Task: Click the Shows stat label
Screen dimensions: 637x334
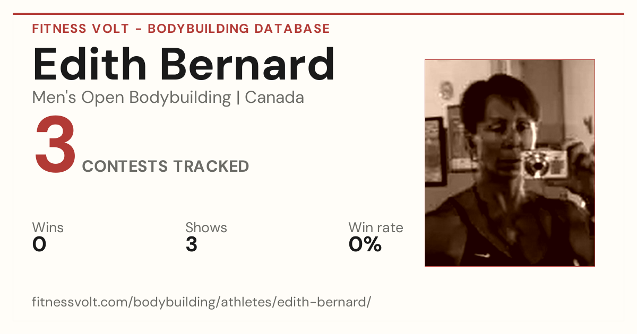Action: [206, 227]
